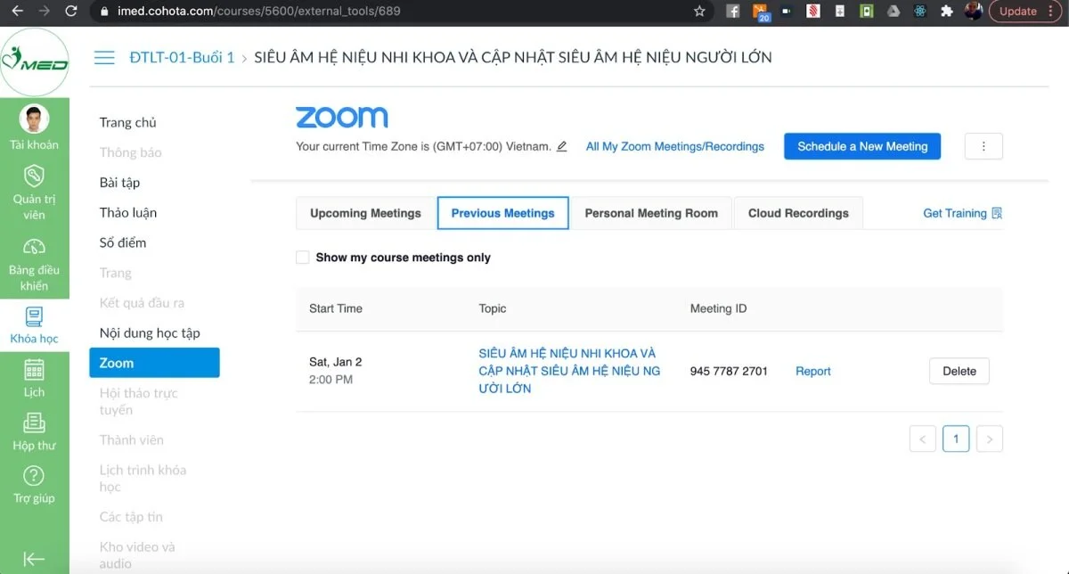The height and width of the screenshot is (574, 1069).
Task: Open Quản trị viên shield icon
Action: [34, 174]
